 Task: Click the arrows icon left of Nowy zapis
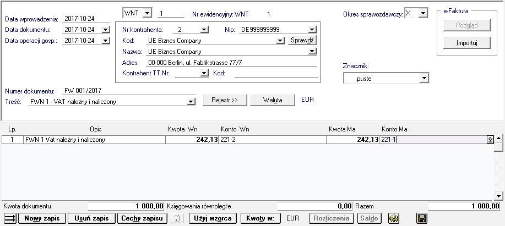pos(10,219)
